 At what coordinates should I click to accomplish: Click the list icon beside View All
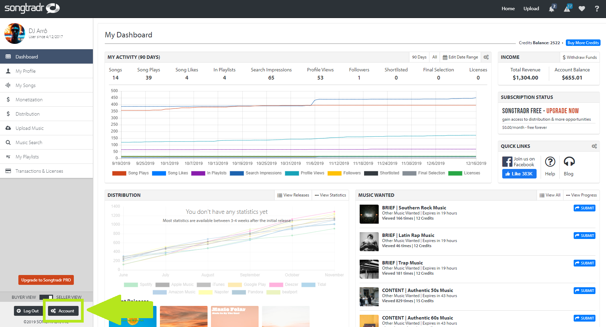[x=542, y=195]
